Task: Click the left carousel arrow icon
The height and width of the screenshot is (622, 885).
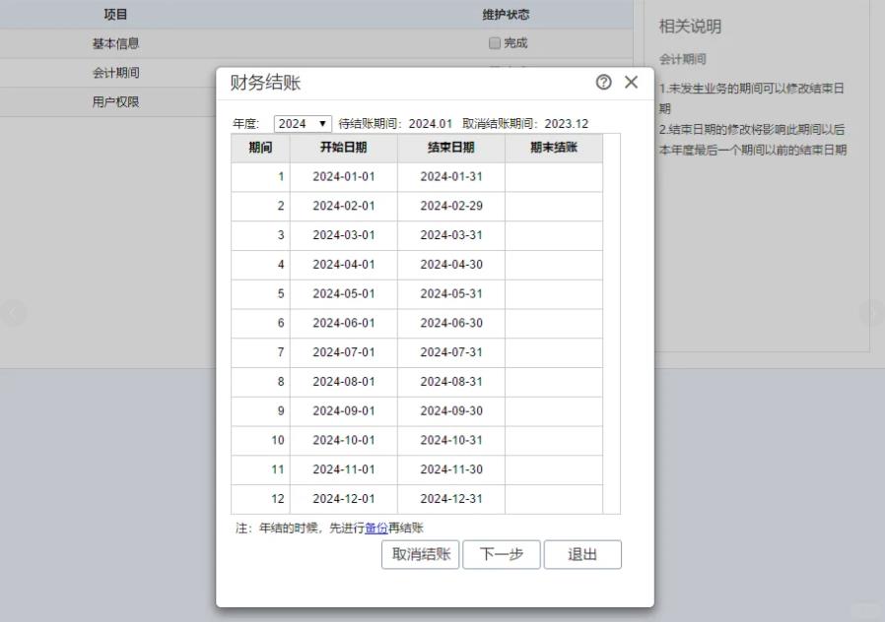Action: pyautogui.click(x=13, y=313)
